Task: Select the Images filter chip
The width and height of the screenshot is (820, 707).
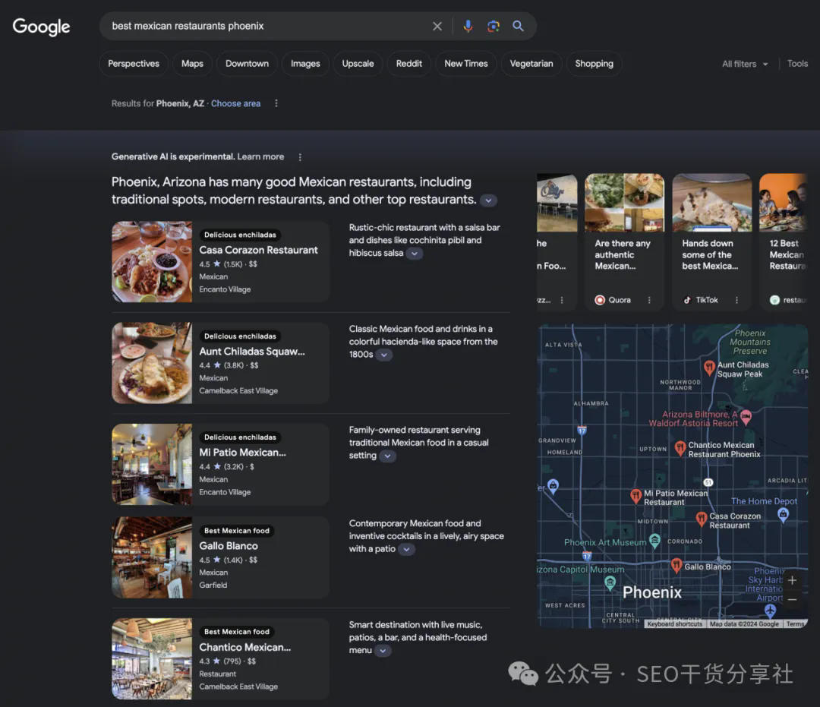Action: pyautogui.click(x=305, y=64)
